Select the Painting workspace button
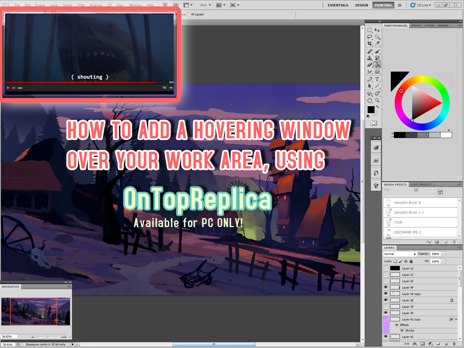The height and width of the screenshot is (348, 464). tap(383, 5)
